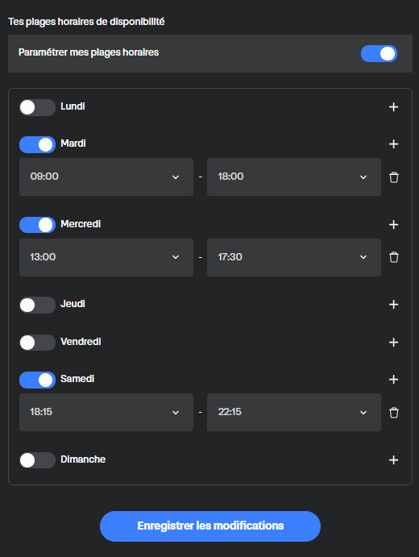The width and height of the screenshot is (419, 557).
Task: Disable the Paramétrer mes plages horaires switch
Action: tap(379, 54)
